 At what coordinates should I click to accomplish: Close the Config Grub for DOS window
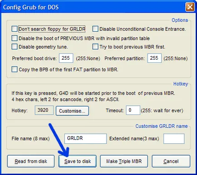click(190, 7)
